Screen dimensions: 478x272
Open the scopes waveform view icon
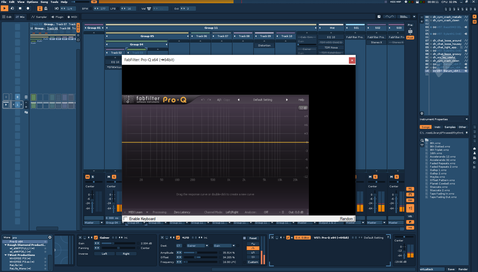coord(389,17)
